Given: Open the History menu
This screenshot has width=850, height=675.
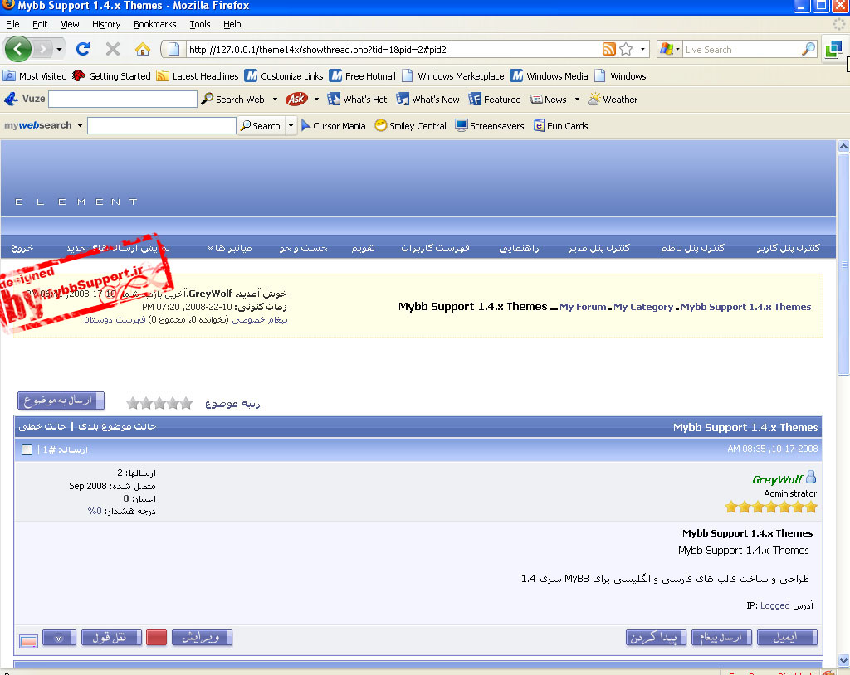Looking at the screenshot, I should point(106,24).
